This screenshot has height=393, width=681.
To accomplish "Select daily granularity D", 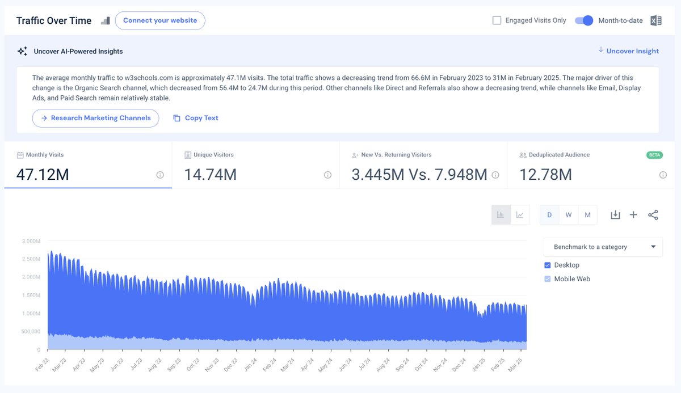I will click(x=549, y=215).
